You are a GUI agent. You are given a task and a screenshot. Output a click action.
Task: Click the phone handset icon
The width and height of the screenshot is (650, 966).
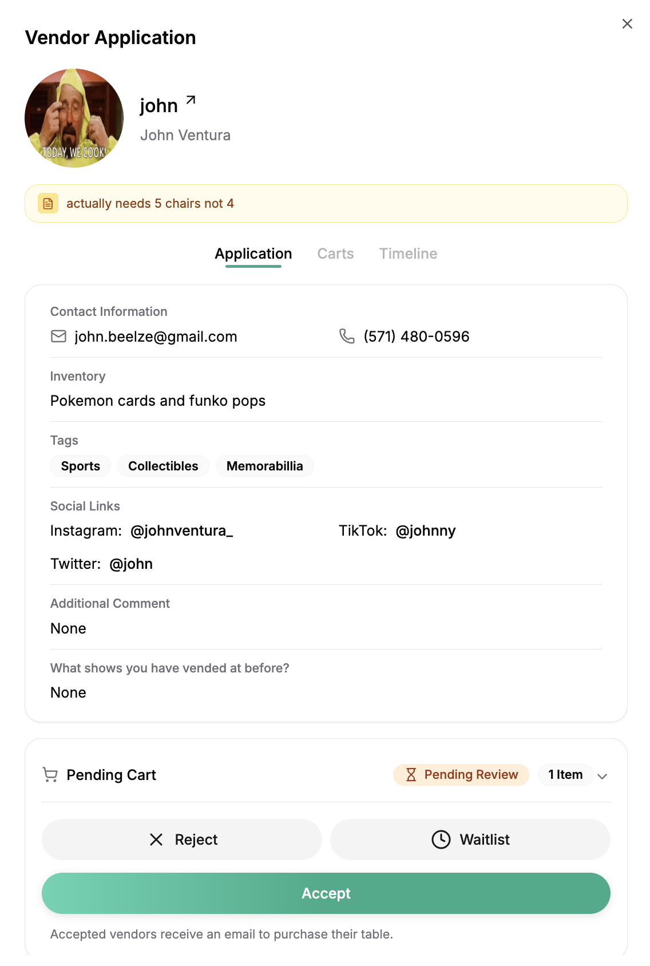pos(347,336)
